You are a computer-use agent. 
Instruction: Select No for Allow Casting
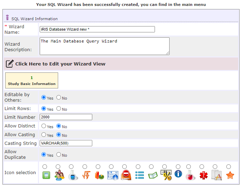(x=58, y=135)
